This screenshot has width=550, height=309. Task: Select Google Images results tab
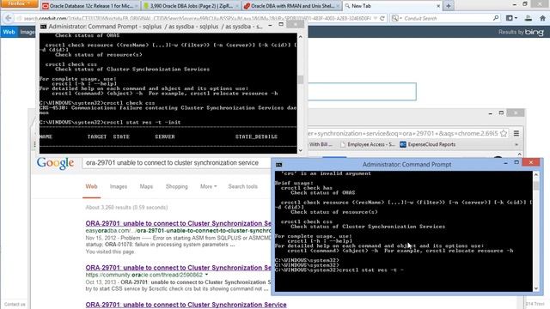pyautogui.click(x=119, y=186)
